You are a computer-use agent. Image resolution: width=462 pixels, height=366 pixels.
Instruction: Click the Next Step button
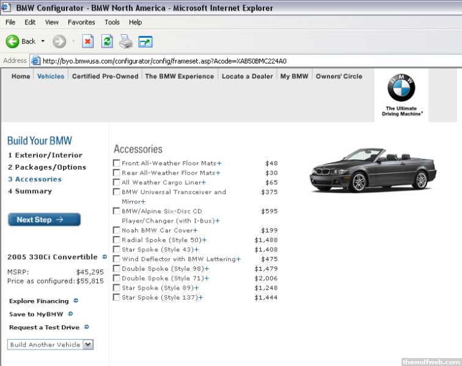[x=44, y=220]
